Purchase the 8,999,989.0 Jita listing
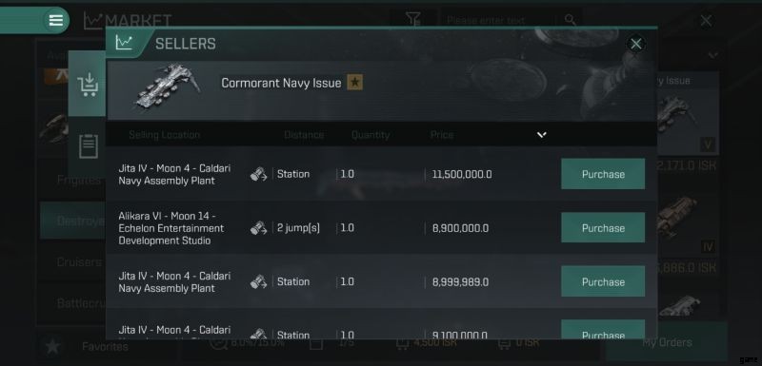 (x=603, y=281)
